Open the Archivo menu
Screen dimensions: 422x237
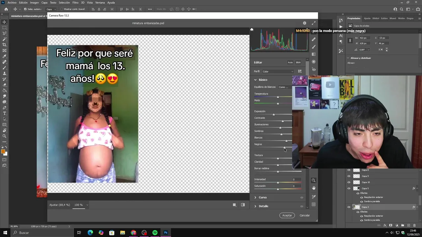(12, 3)
